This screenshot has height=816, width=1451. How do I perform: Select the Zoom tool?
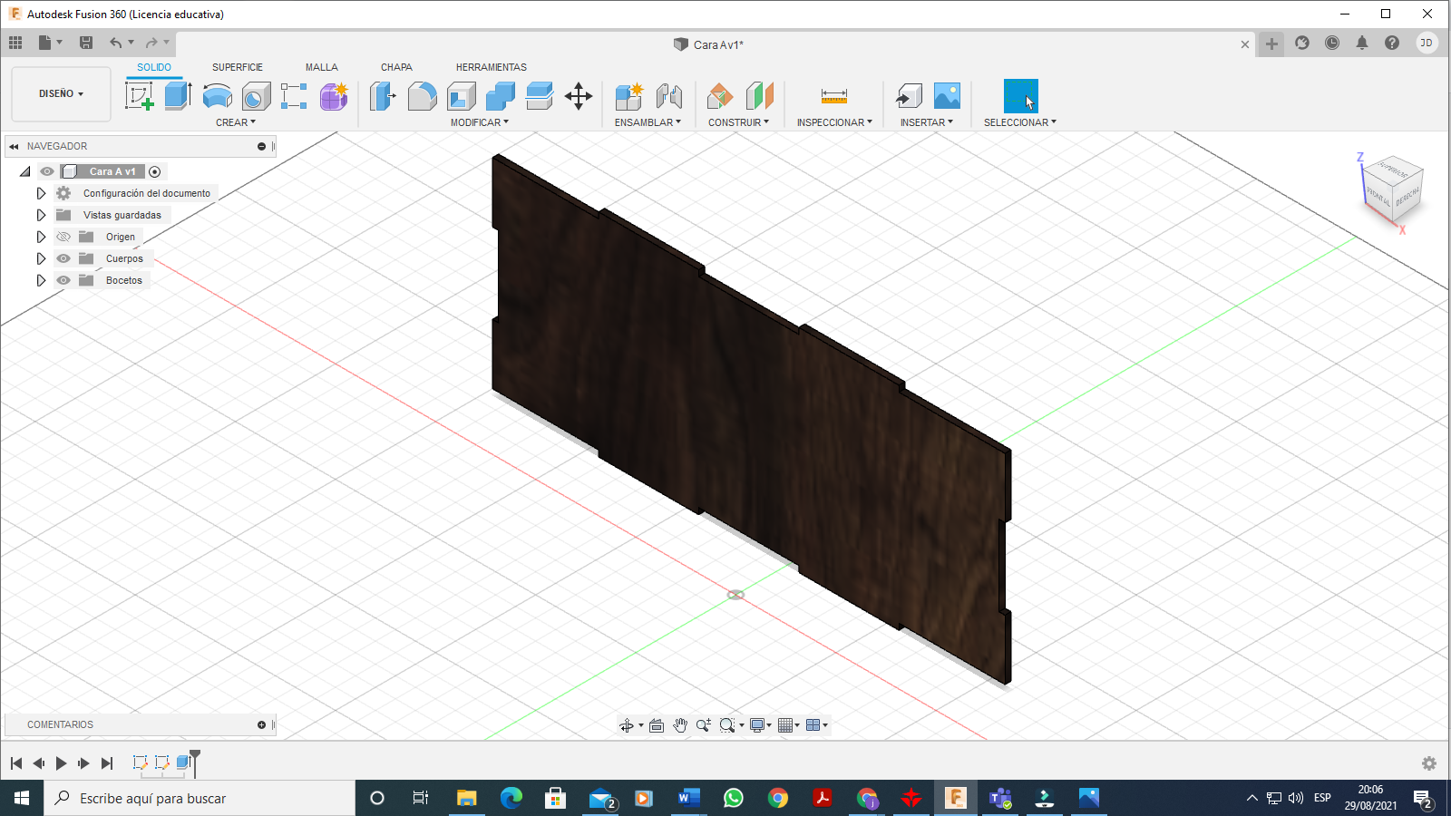coord(704,725)
